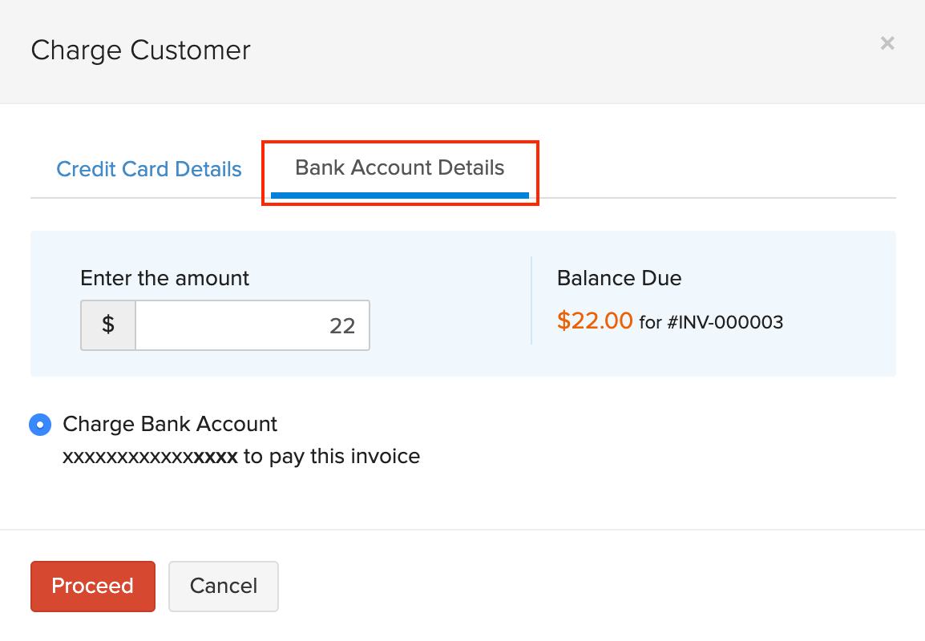Switch to the Credit Card Details tab

tap(149, 169)
